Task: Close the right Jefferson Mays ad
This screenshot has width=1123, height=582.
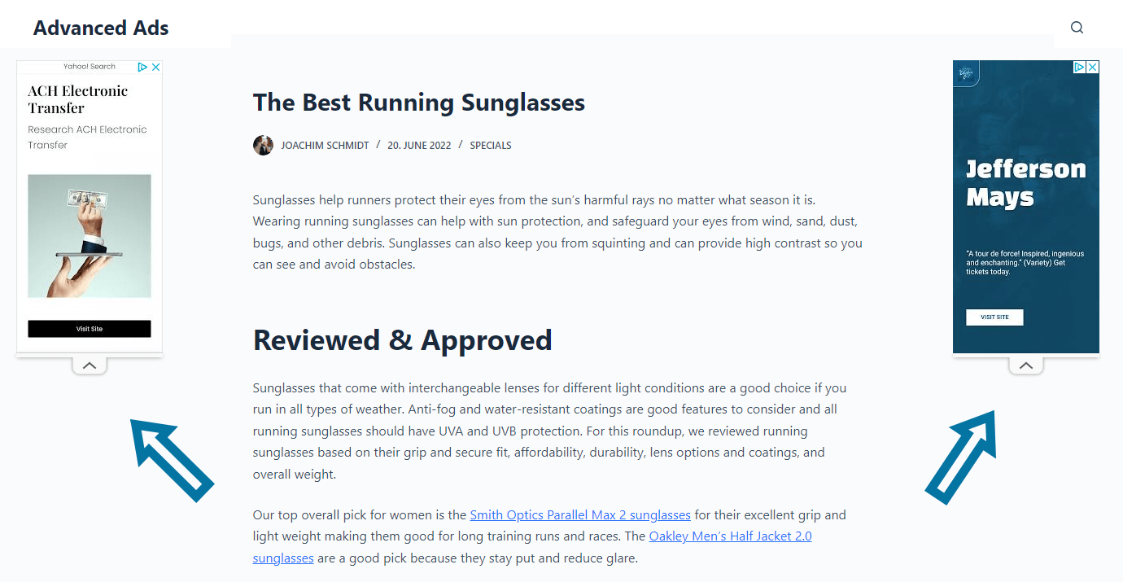Action: (x=1093, y=67)
